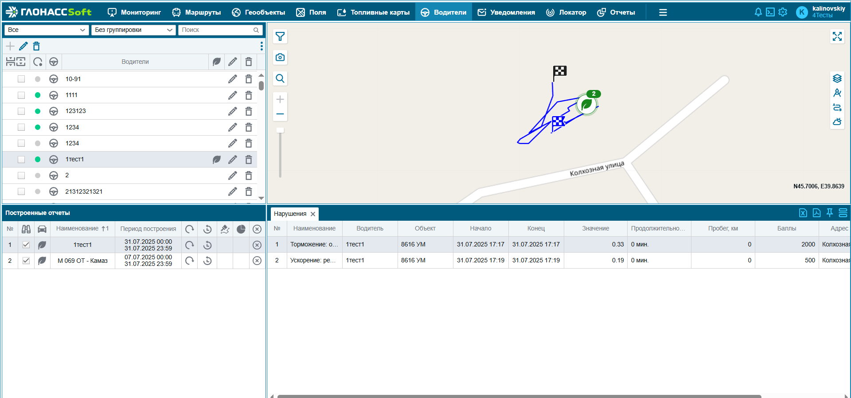This screenshot has height=398, width=851.
Task: Uncheck the М 069 ОТ - Камаз report checkbox
Action: pyautogui.click(x=26, y=261)
